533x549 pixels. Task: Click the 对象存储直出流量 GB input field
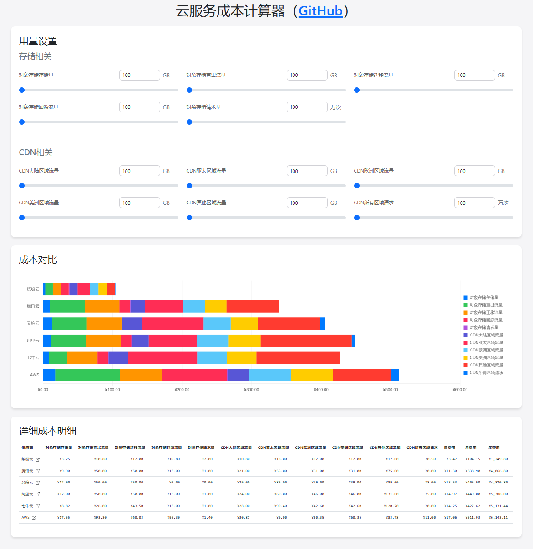click(x=307, y=75)
